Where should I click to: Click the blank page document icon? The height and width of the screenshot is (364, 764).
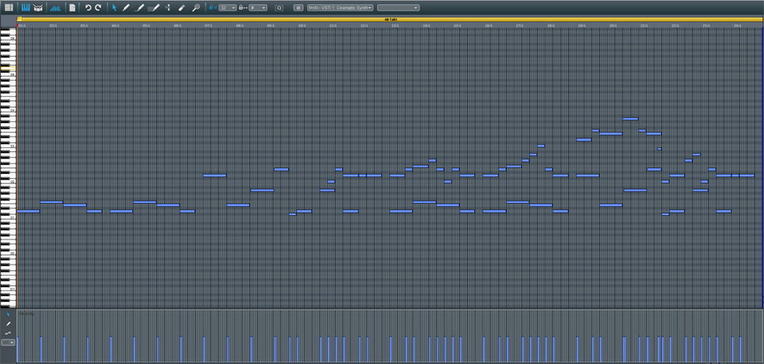pos(72,8)
